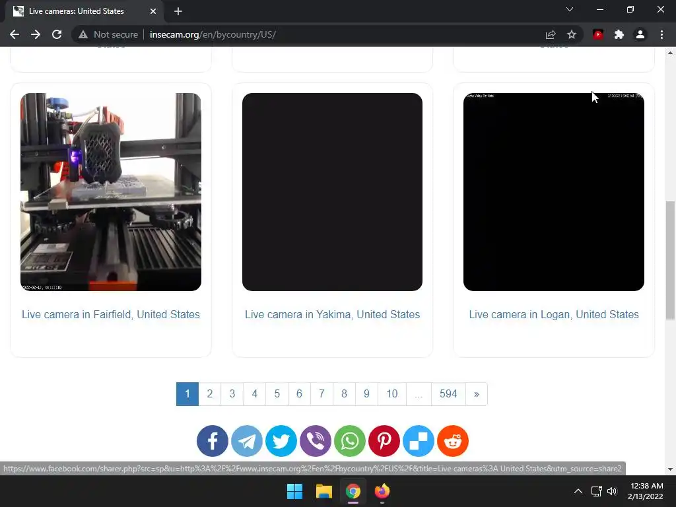Image resolution: width=676 pixels, height=507 pixels.
Task: Go to page 7 of results
Action: point(321,393)
